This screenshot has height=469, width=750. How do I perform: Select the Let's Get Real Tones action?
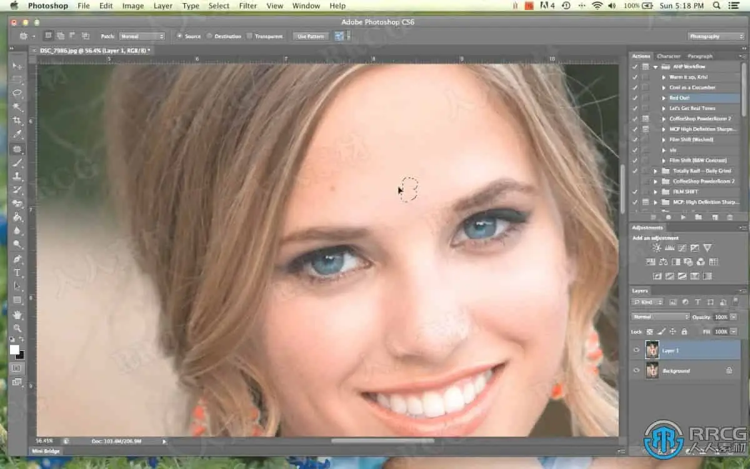(692, 108)
